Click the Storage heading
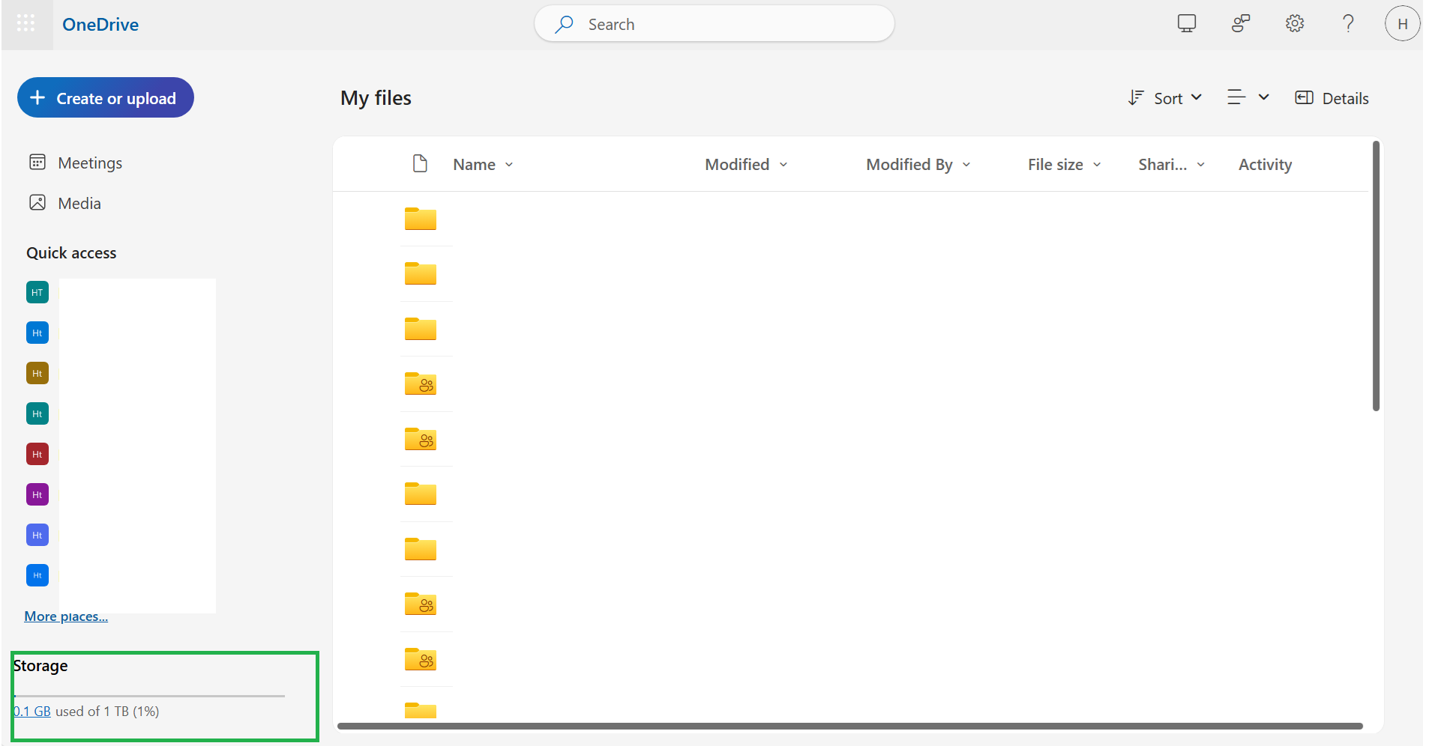This screenshot has height=746, width=1429. point(40,666)
